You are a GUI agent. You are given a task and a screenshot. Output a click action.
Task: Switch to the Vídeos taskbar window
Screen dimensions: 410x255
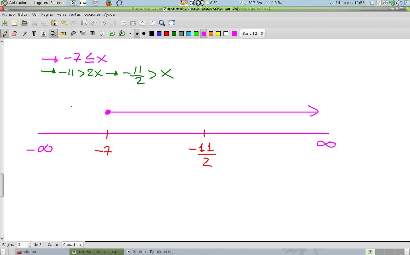click(x=42, y=252)
